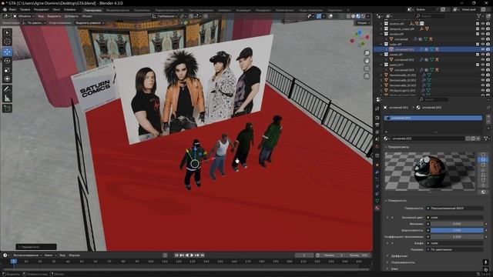This screenshot has height=277, width=493.
Task: Hide the selected unnamed.001 object in outliner
Action: pos(483,49)
